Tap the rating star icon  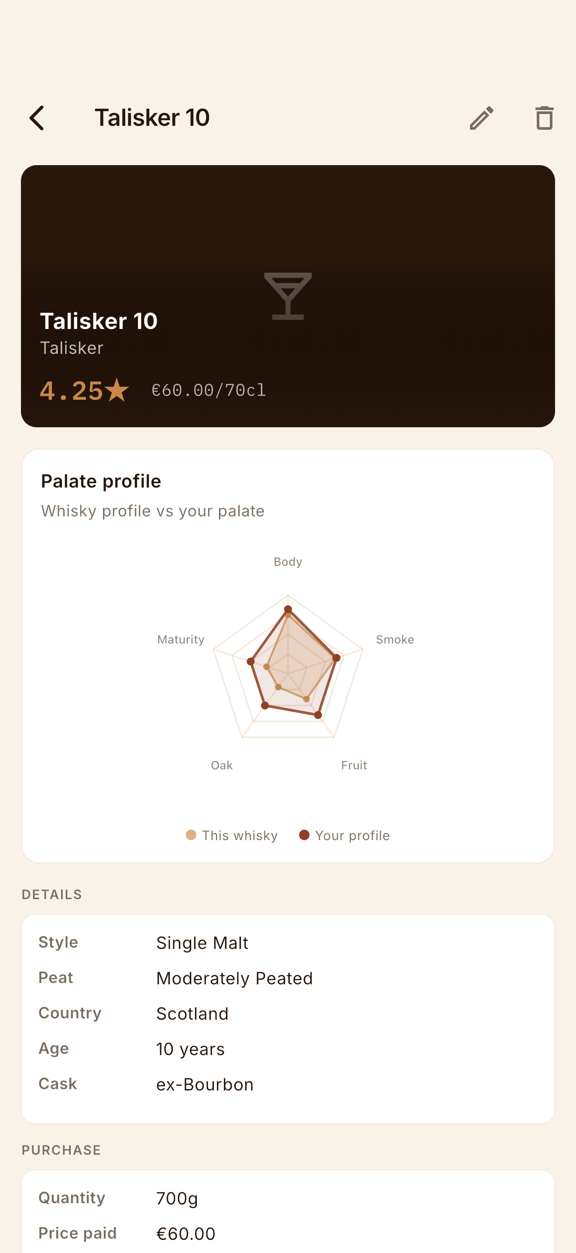point(117,390)
